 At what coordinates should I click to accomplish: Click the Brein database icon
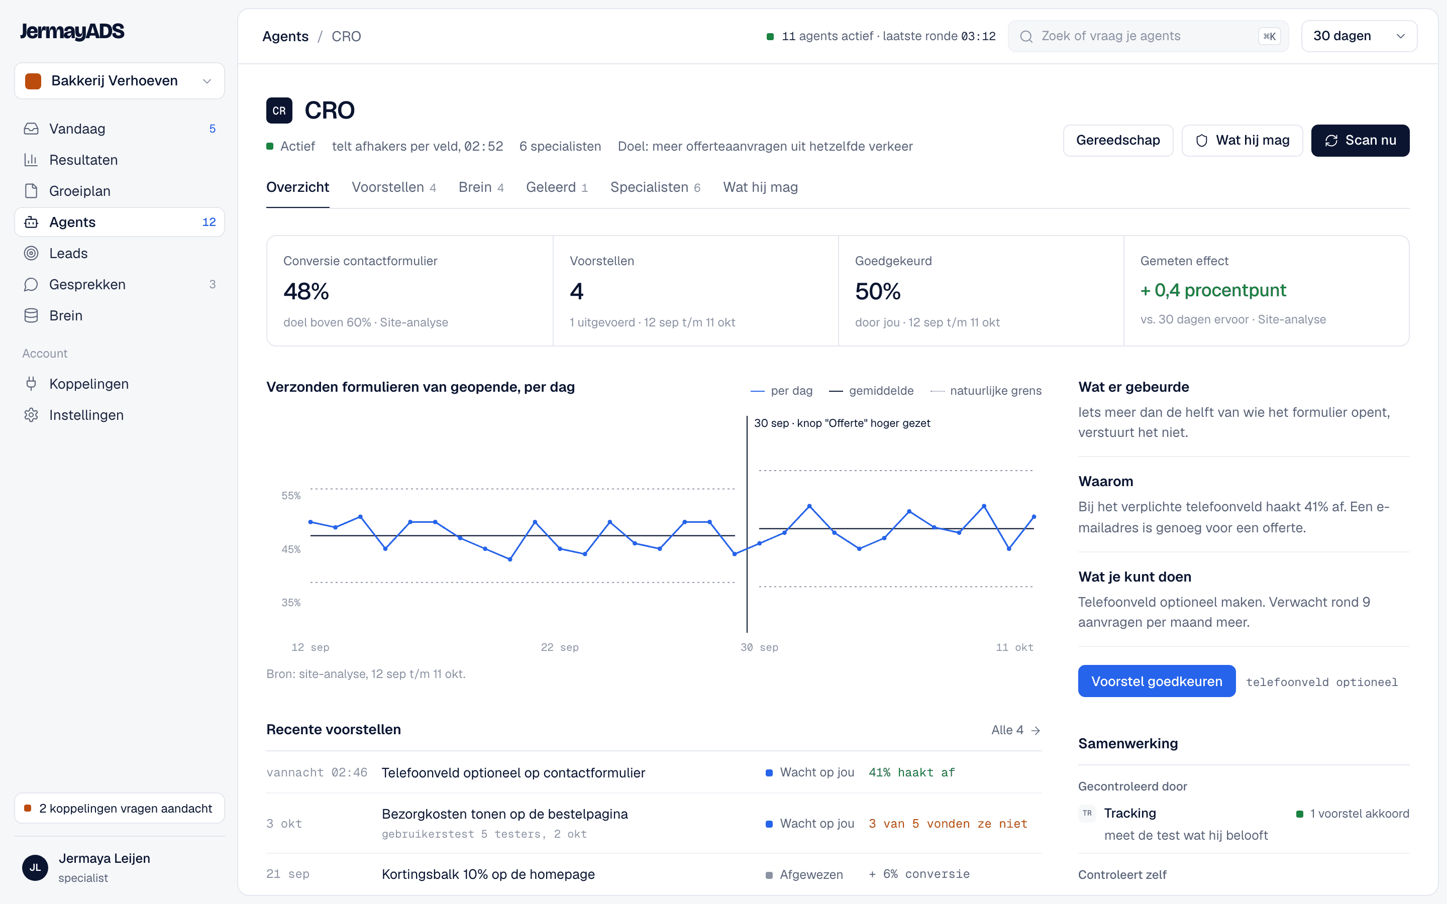[31, 315]
